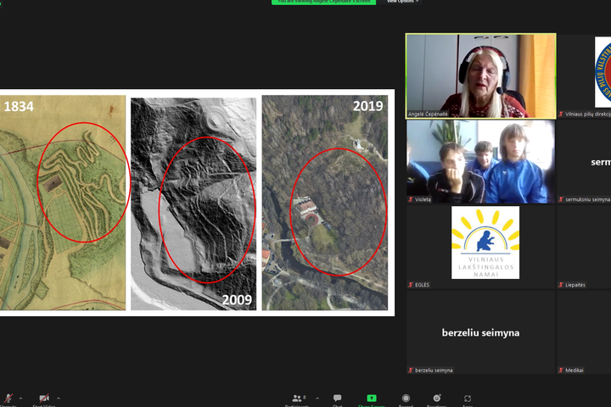Select Vilniaus pilių direkcija participant tile
Screen dimensions: 611x407
(x=584, y=76)
